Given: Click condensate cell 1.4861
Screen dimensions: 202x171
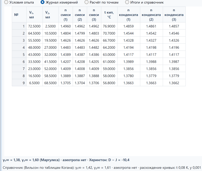Looking at the screenshot, I should pyautogui.click(x=151, y=26).
